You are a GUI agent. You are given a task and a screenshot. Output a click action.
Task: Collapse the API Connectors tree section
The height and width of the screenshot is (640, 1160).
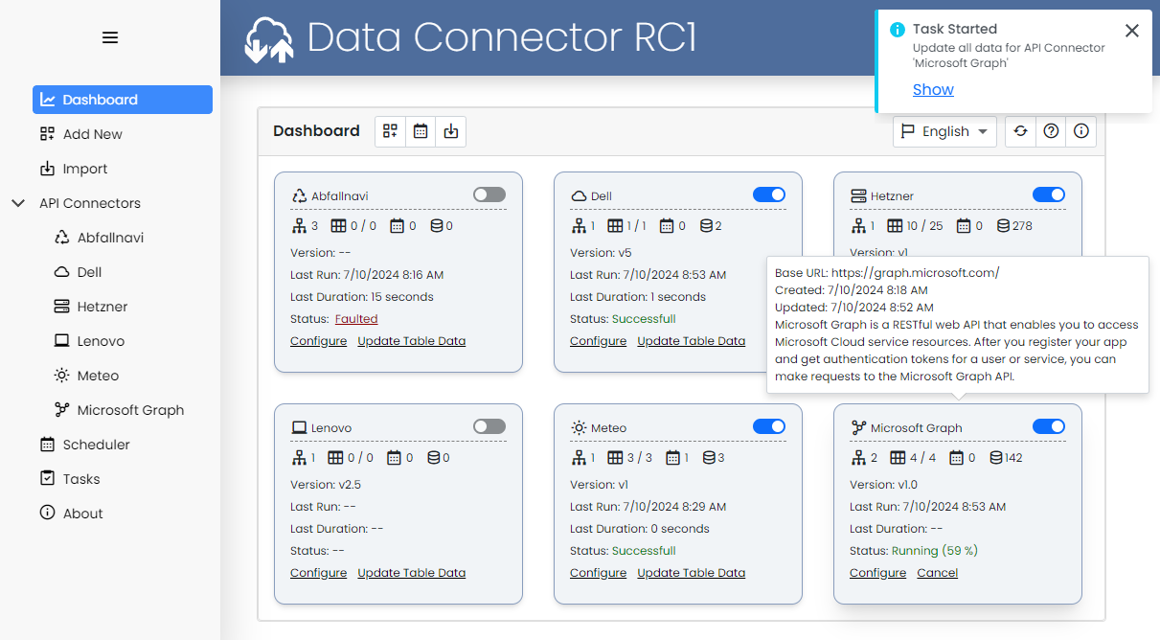pos(18,203)
